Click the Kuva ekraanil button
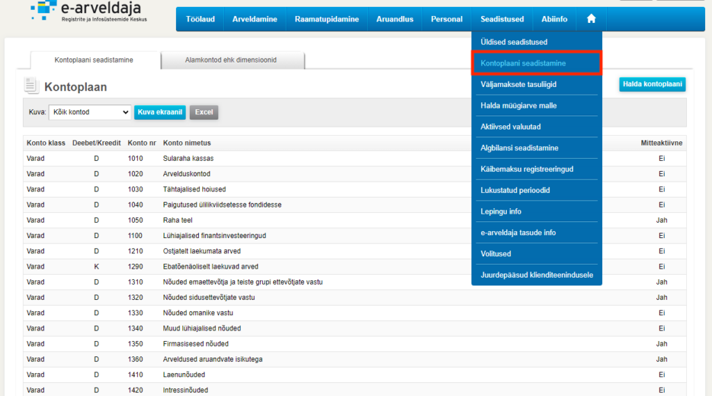Image resolution: width=712 pixels, height=396 pixels. (x=160, y=112)
